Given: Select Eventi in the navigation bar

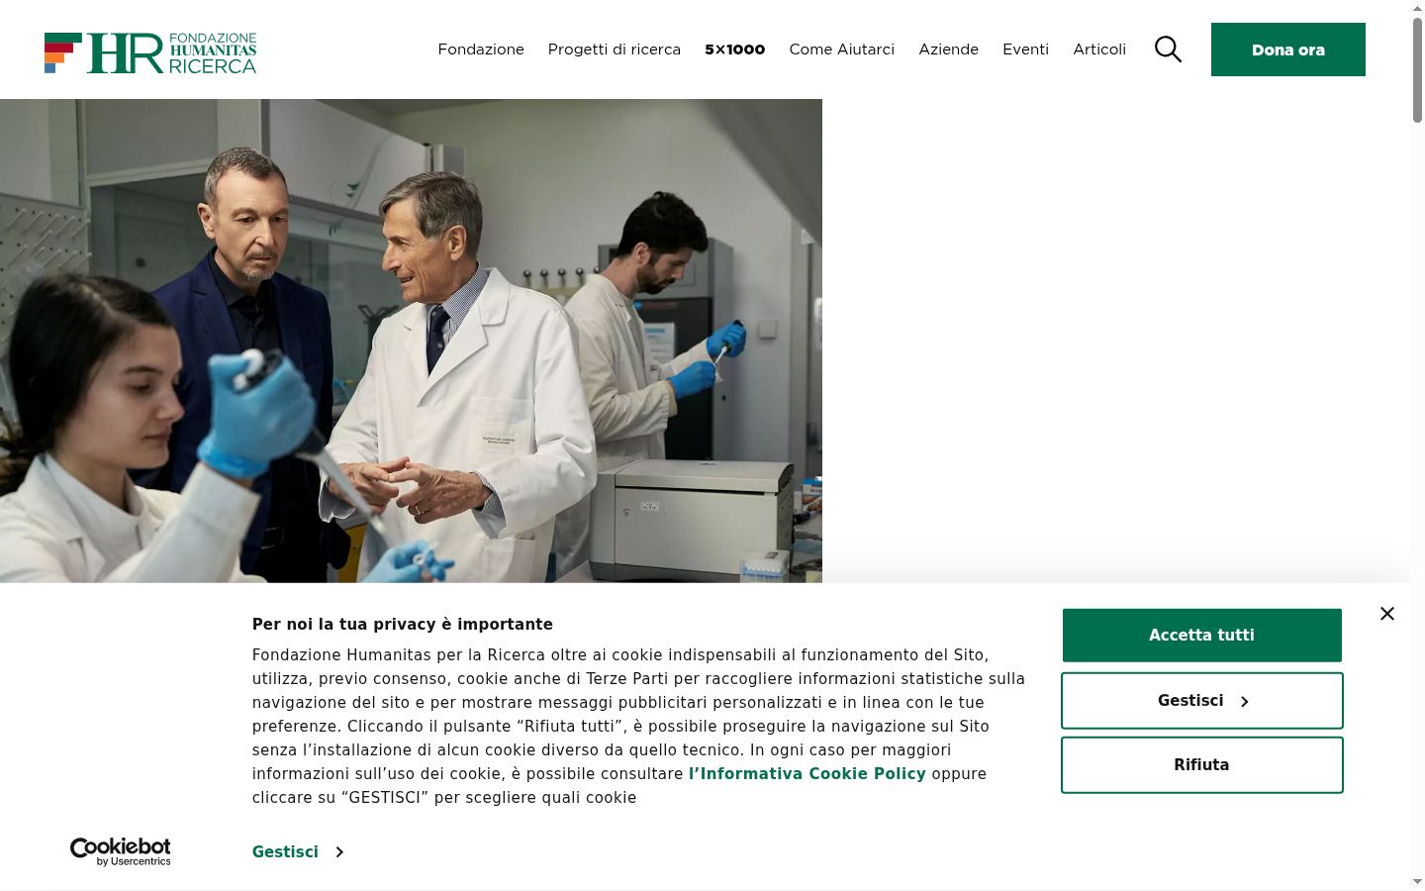Looking at the screenshot, I should click(1026, 49).
